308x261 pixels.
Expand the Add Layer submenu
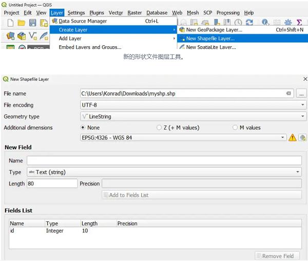113,39
